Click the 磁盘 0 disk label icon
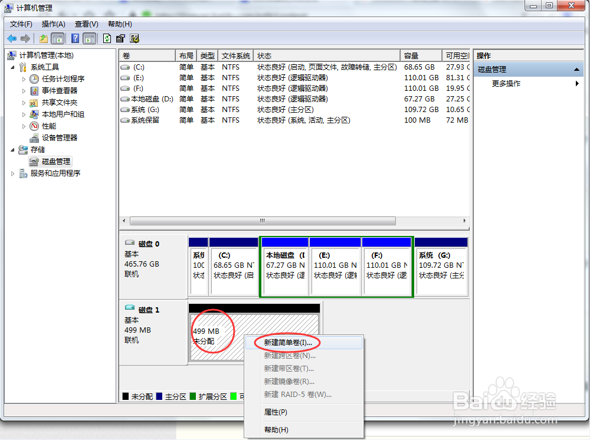 point(130,242)
